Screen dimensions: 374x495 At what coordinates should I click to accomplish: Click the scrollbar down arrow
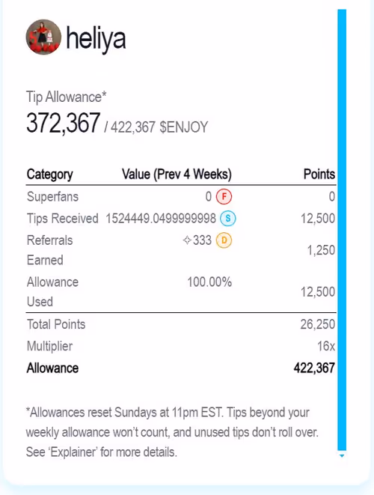pos(342,455)
